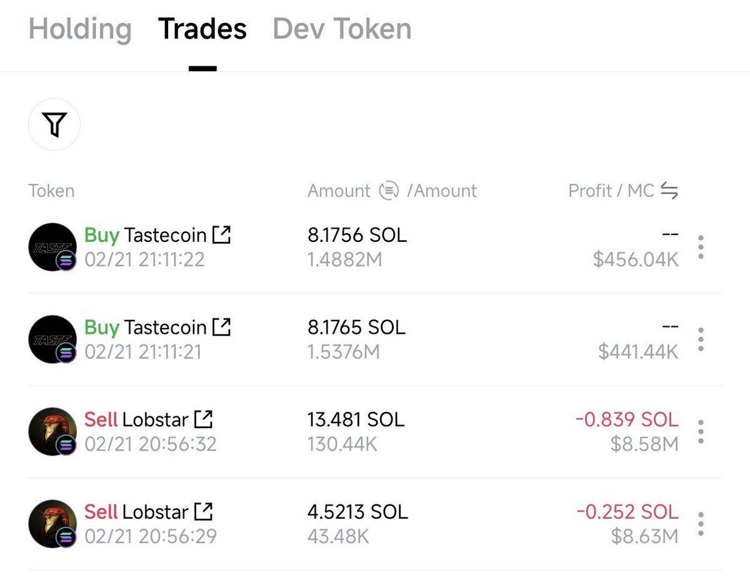Image resolution: width=750 pixels, height=580 pixels.
Task: Open external link for Lobstar 20:56:32 sell
Action: 204,419
